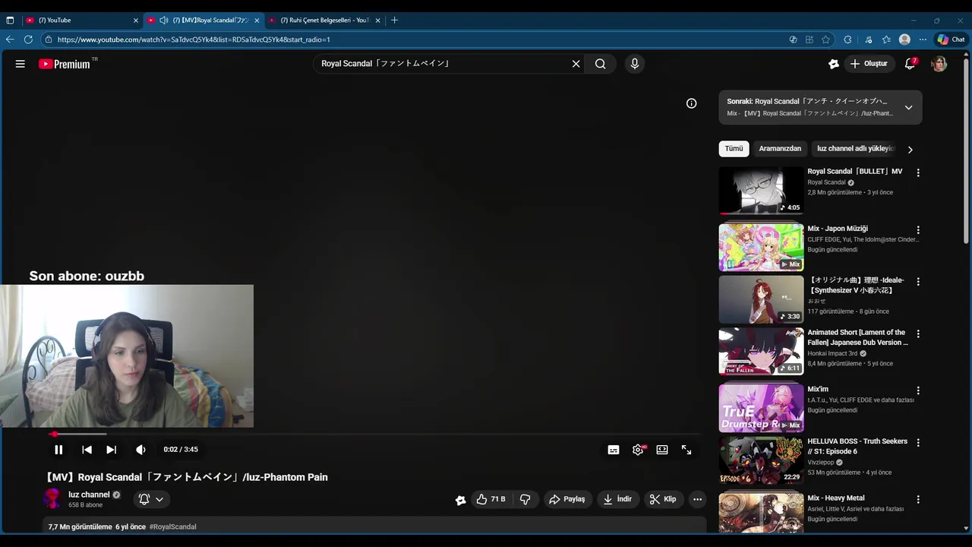The height and width of the screenshot is (547, 972).
Task: Pause the video
Action: 58,450
